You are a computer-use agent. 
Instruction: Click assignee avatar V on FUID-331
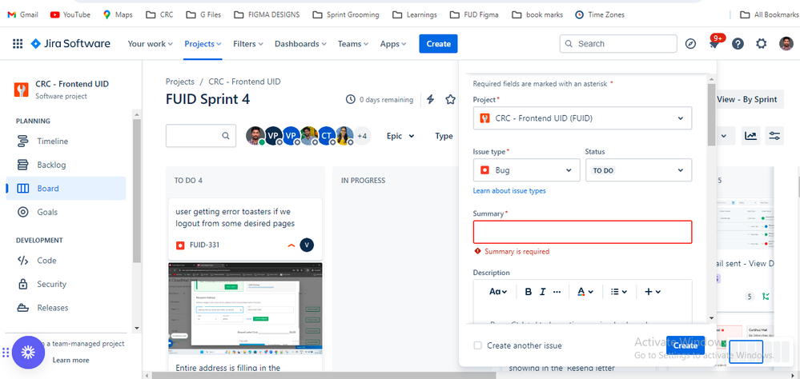point(307,245)
